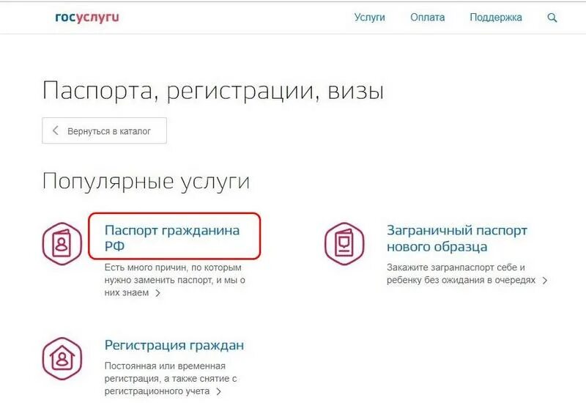Click chevron after 'них знаем' description
Image resolution: width=586 pixels, height=403 pixels.
pos(158,293)
